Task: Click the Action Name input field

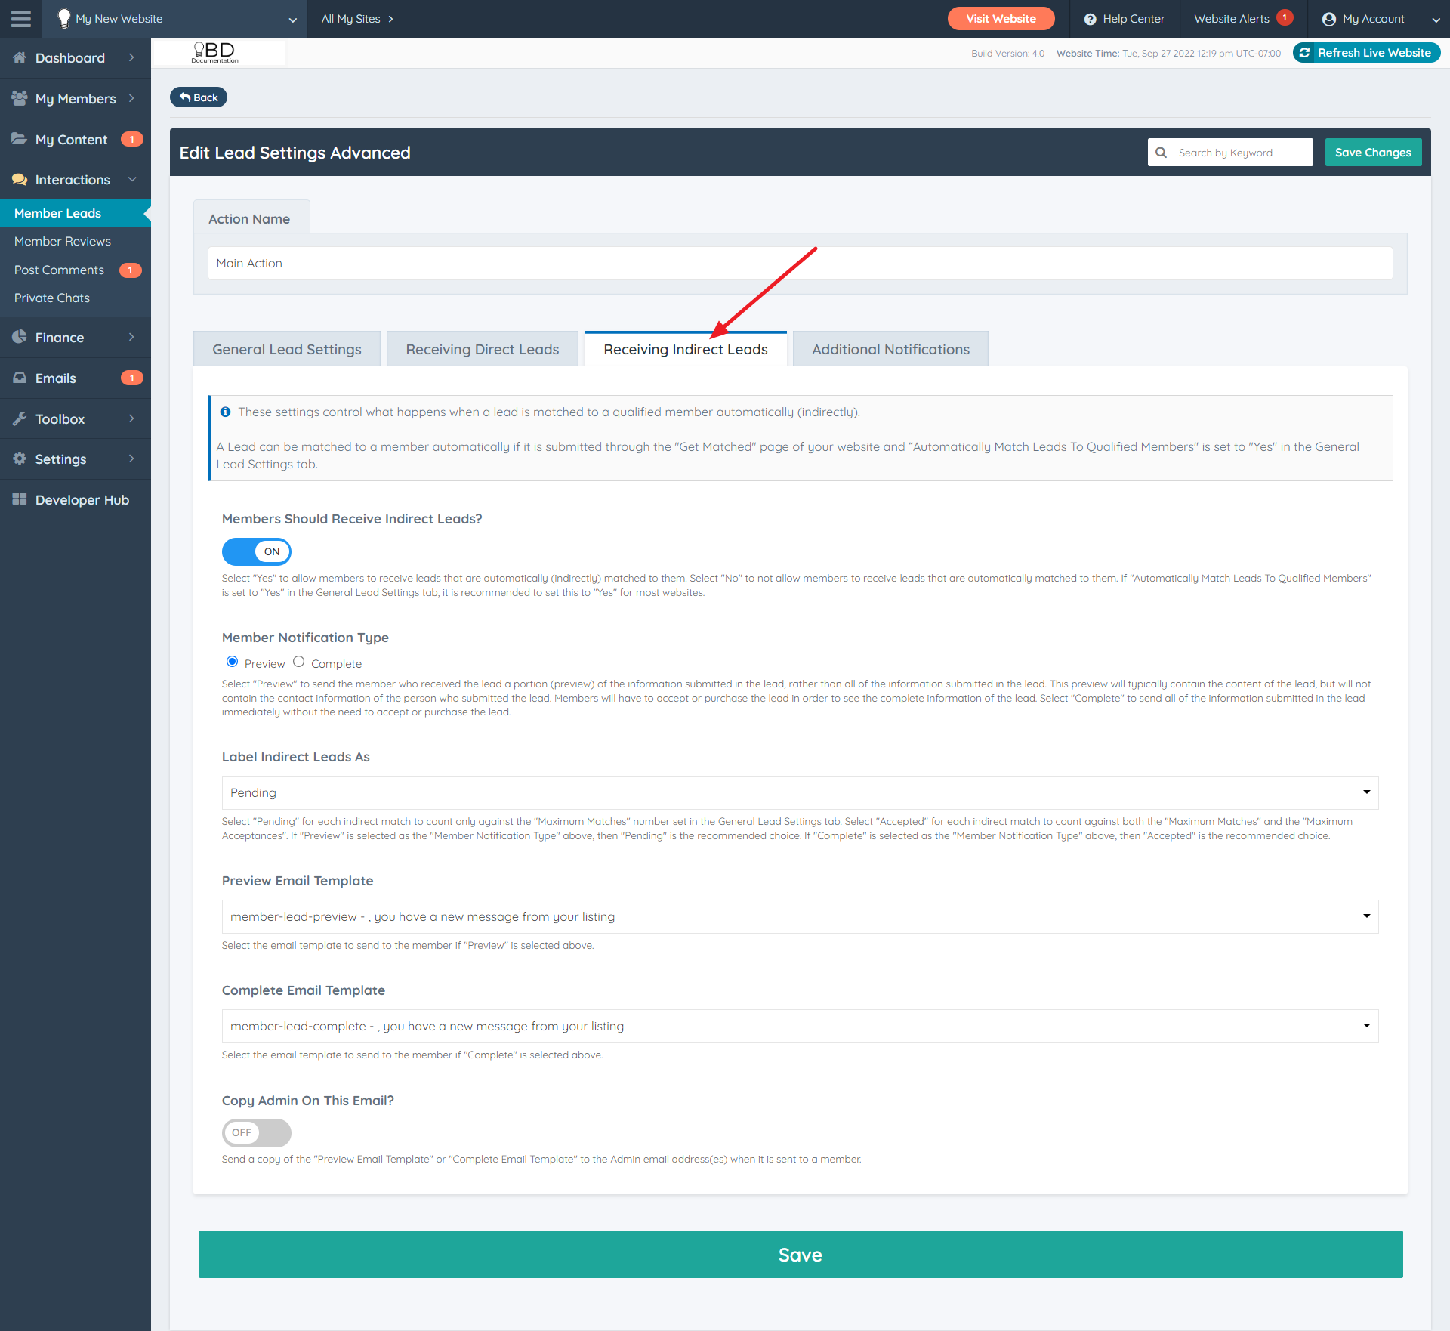Action: (x=799, y=263)
